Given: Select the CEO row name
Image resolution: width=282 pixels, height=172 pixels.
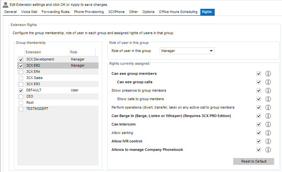Looking at the screenshot, I should click(x=30, y=96).
